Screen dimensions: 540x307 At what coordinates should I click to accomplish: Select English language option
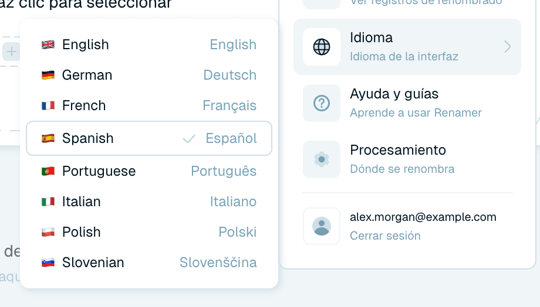click(149, 45)
